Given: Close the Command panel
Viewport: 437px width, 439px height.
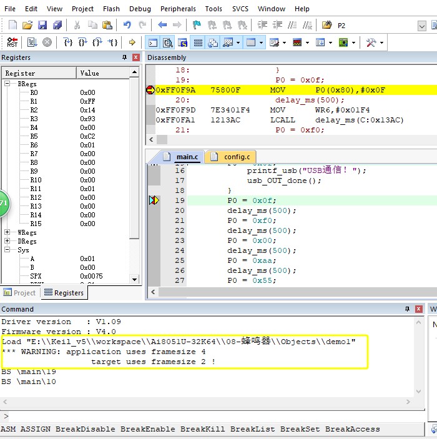Looking at the screenshot, I should pyautogui.click(x=418, y=309).
